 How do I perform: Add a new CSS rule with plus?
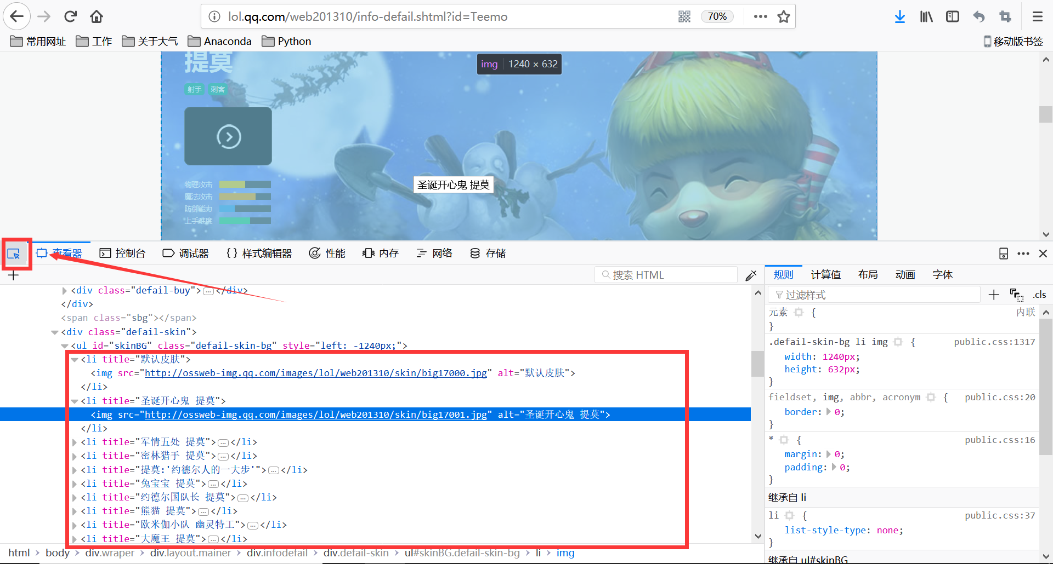pos(994,295)
